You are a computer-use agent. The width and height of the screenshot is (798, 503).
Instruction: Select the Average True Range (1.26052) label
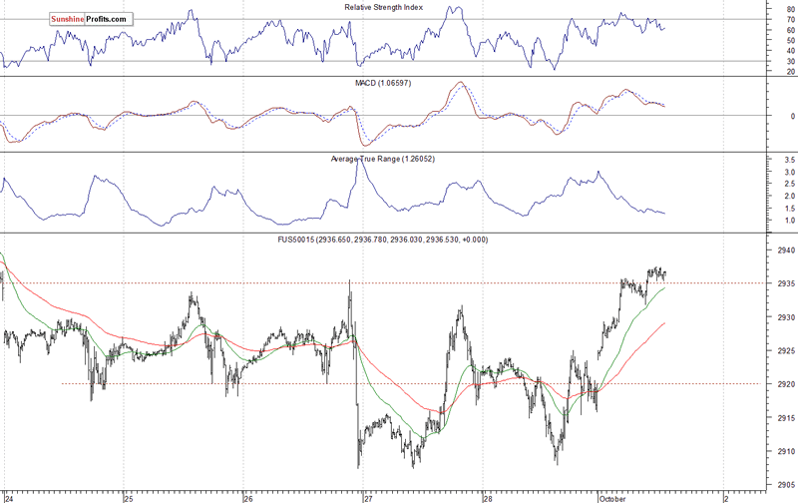(x=382, y=159)
